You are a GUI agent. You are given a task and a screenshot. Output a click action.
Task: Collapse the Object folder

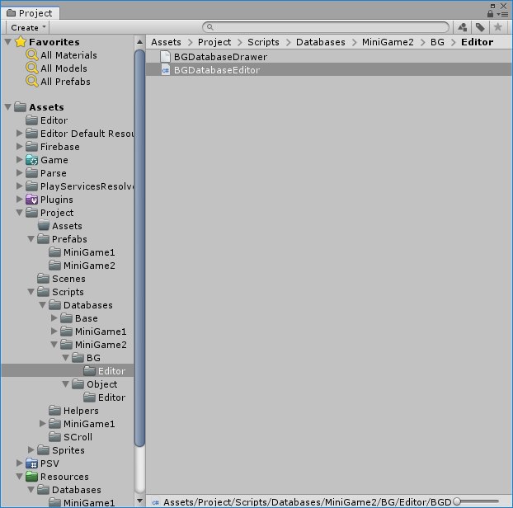(66, 384)
